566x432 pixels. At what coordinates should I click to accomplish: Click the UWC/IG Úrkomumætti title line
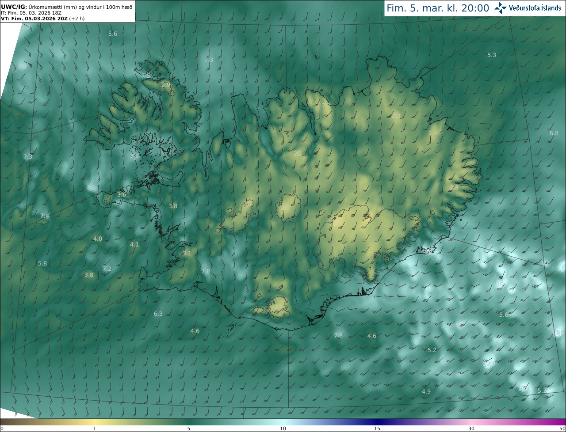point(66,7)
